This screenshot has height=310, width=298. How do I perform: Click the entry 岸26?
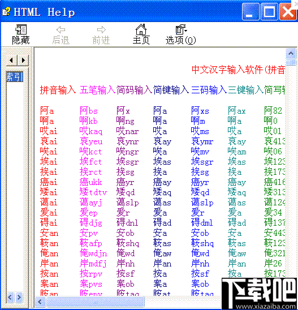click(273, 264)
